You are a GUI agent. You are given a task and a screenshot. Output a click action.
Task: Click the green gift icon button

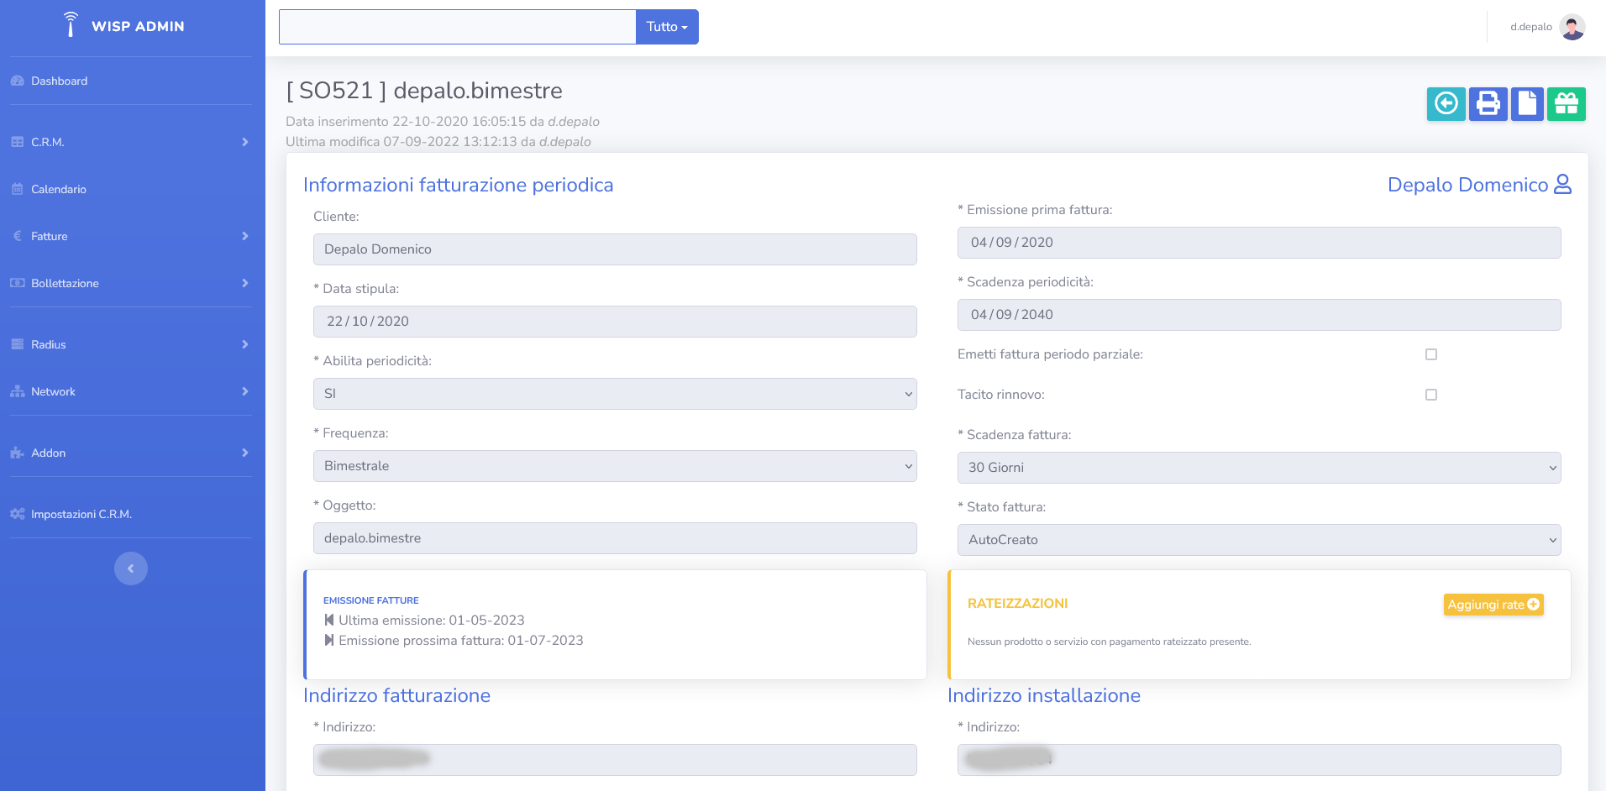[1567, 104]
